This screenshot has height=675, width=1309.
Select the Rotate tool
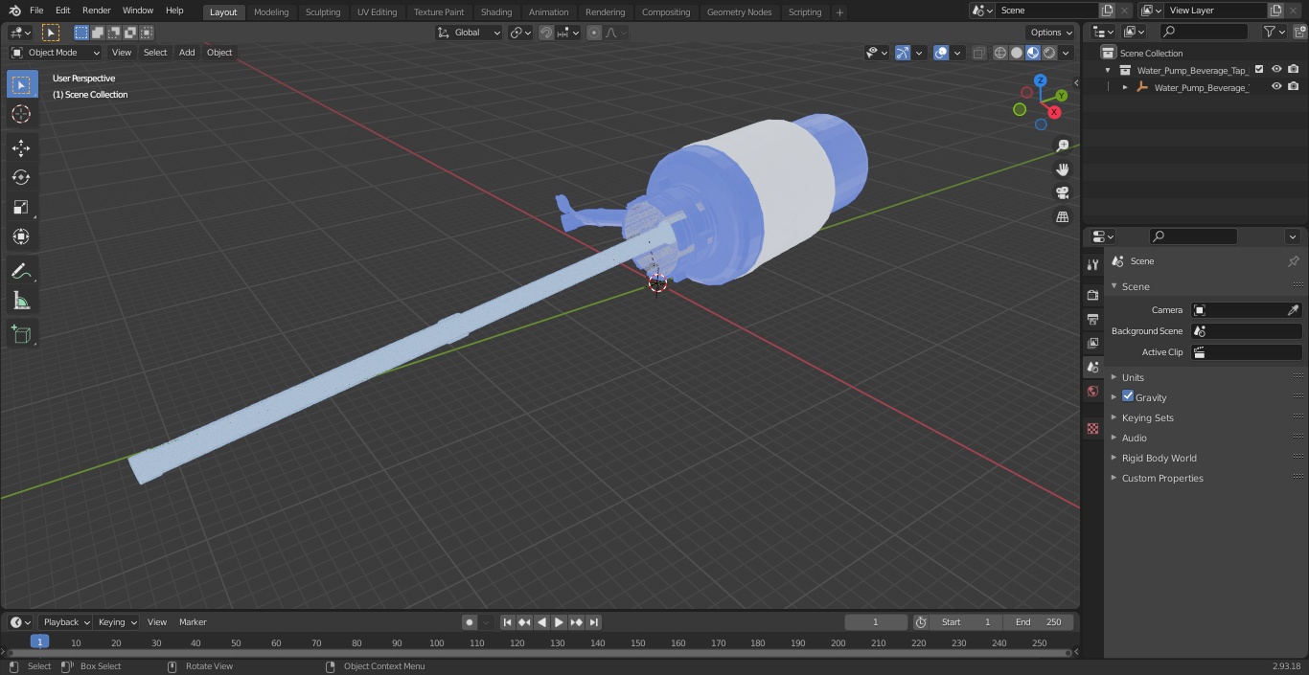(x=21, y=177)
